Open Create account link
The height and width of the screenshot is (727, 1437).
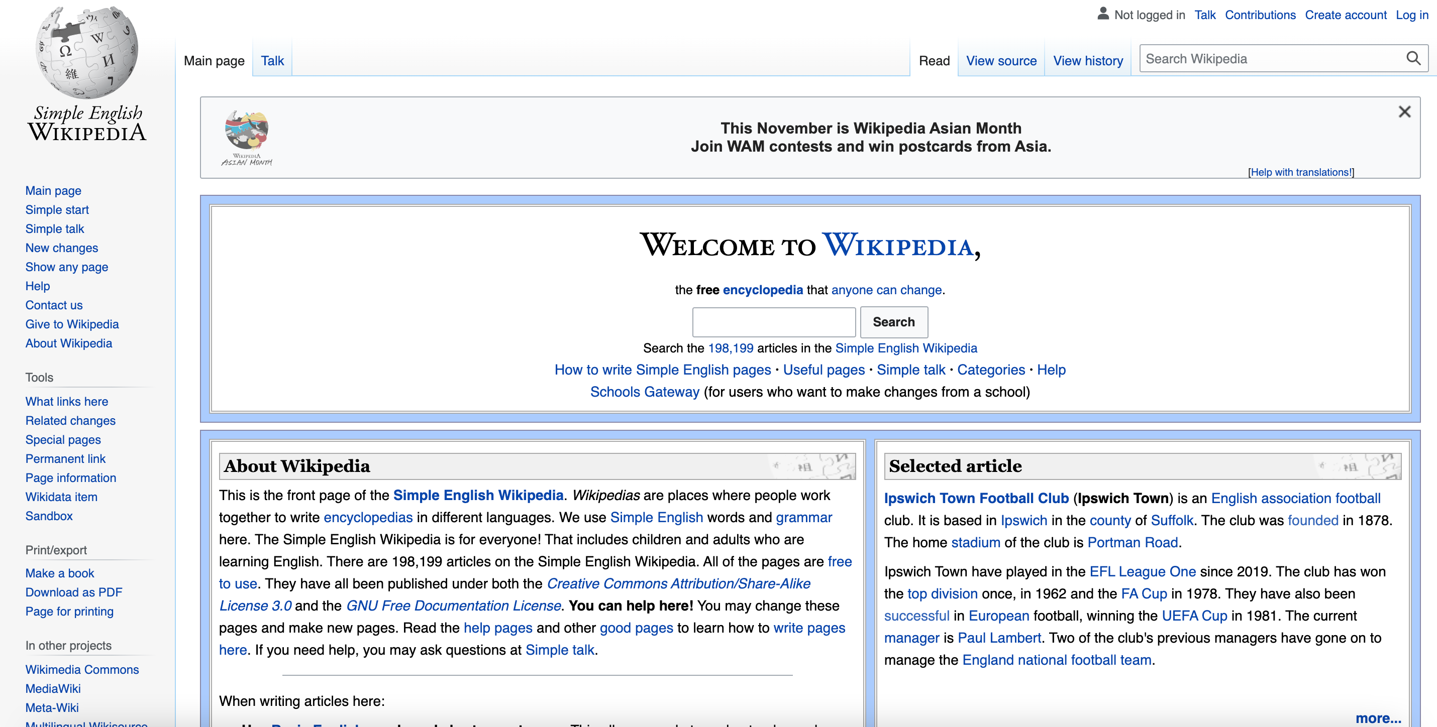1345,15
